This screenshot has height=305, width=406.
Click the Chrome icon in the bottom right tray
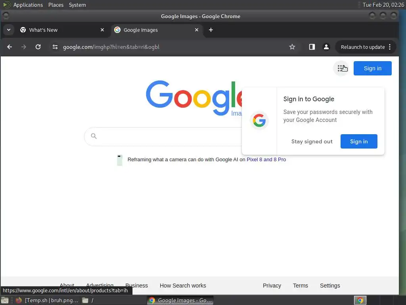point(360,300)
